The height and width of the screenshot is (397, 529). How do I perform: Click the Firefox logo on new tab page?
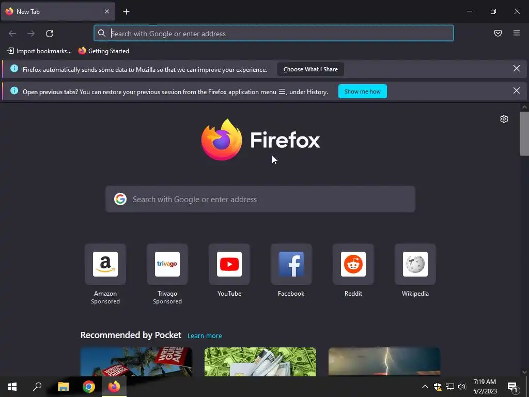click(x=260, y=140)
